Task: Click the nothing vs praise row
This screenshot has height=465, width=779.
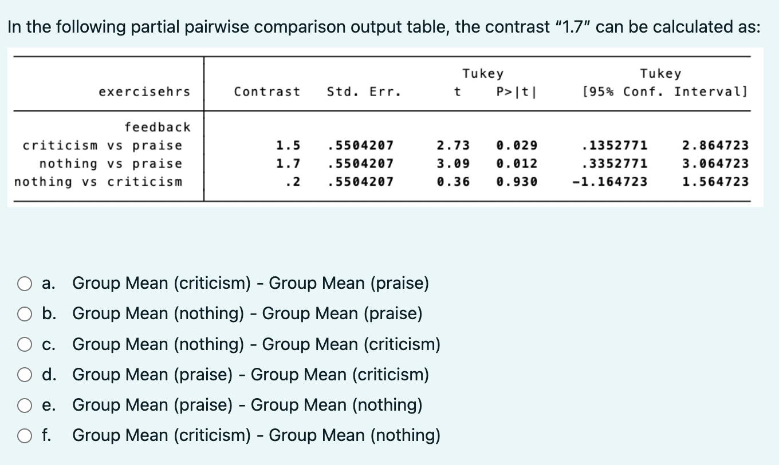Action: (109, 164)
